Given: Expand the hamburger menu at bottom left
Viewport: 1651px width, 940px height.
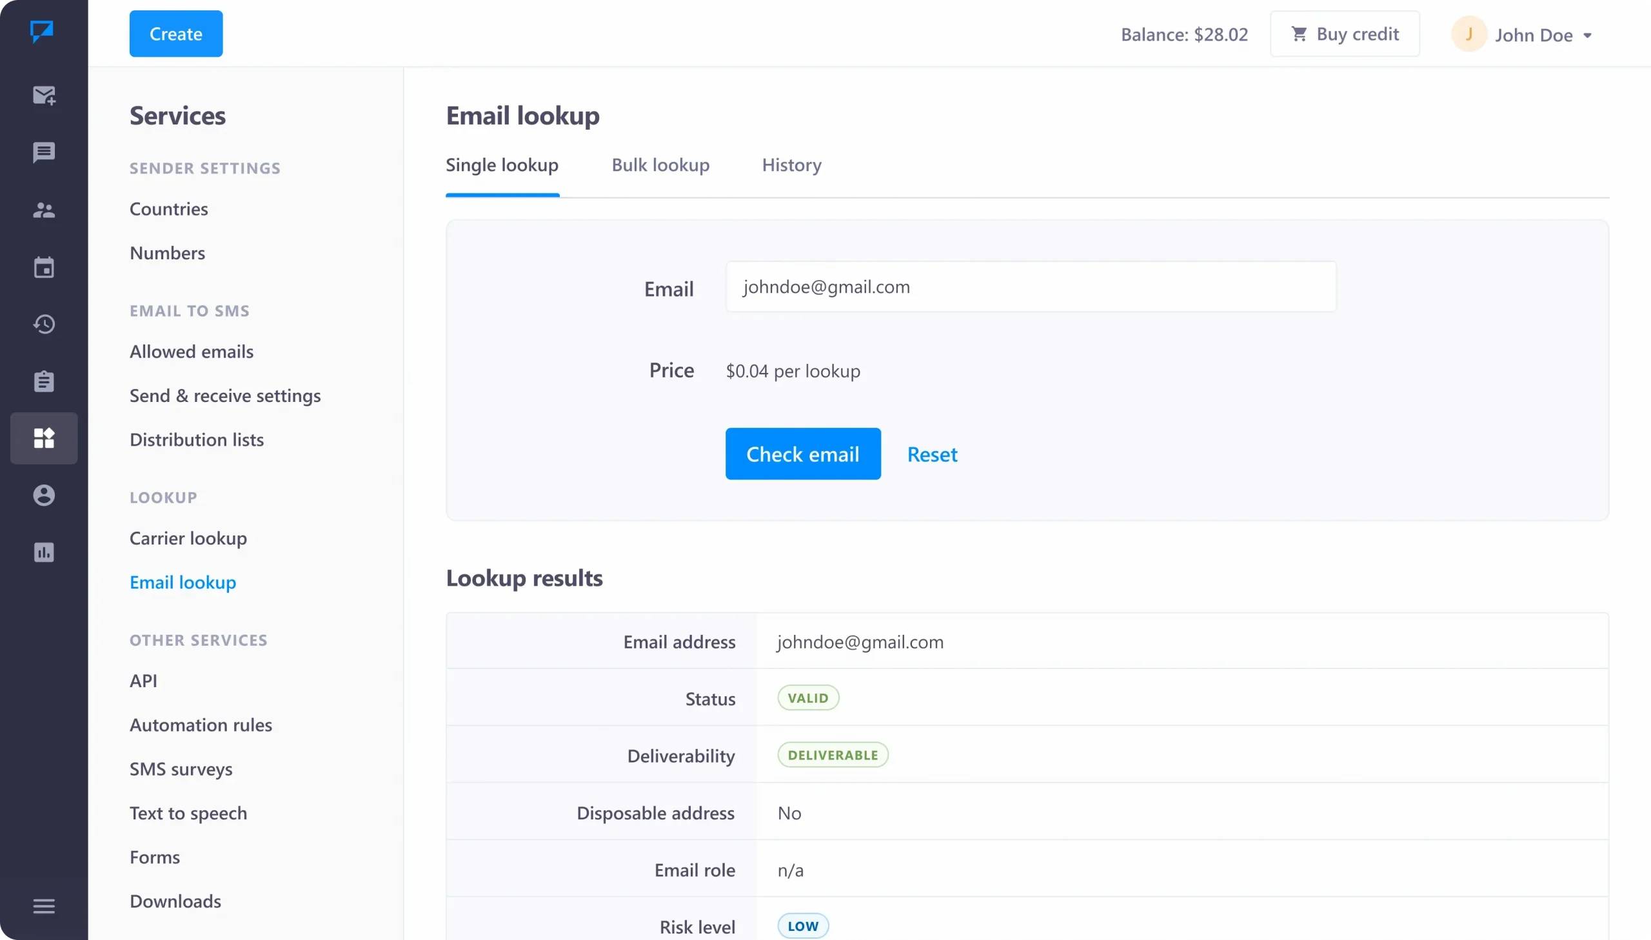Looking at the screenshot, I should (x=43, y=906).
